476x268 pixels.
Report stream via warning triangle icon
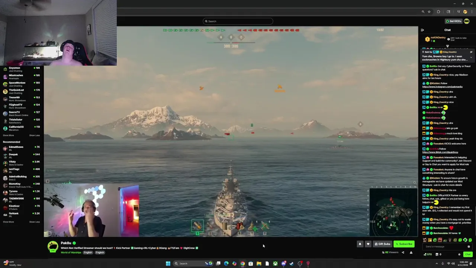[411, 252]
